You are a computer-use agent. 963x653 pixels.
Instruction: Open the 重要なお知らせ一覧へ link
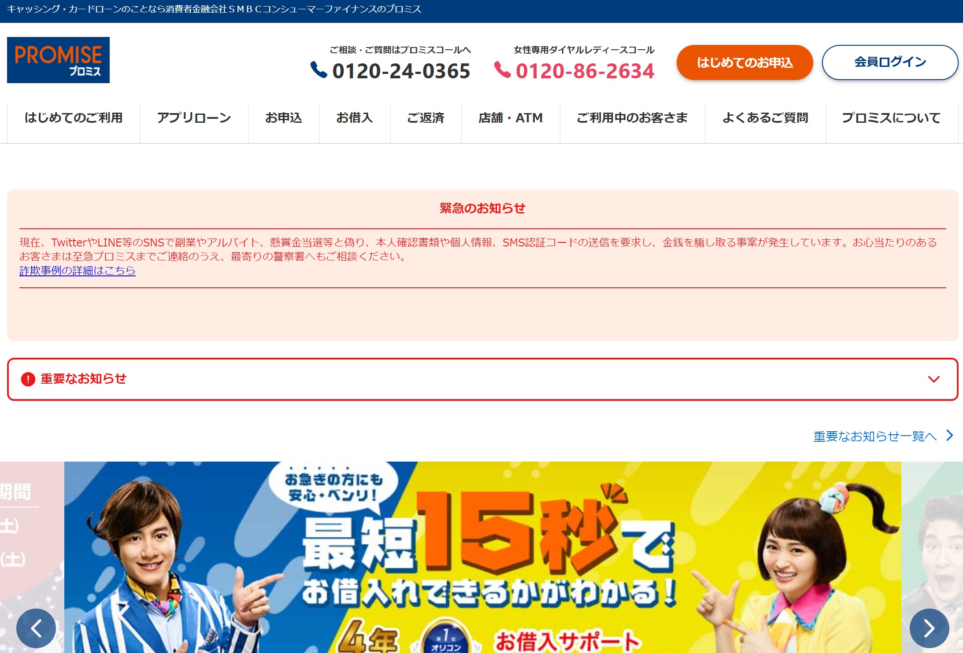[875, 436]
